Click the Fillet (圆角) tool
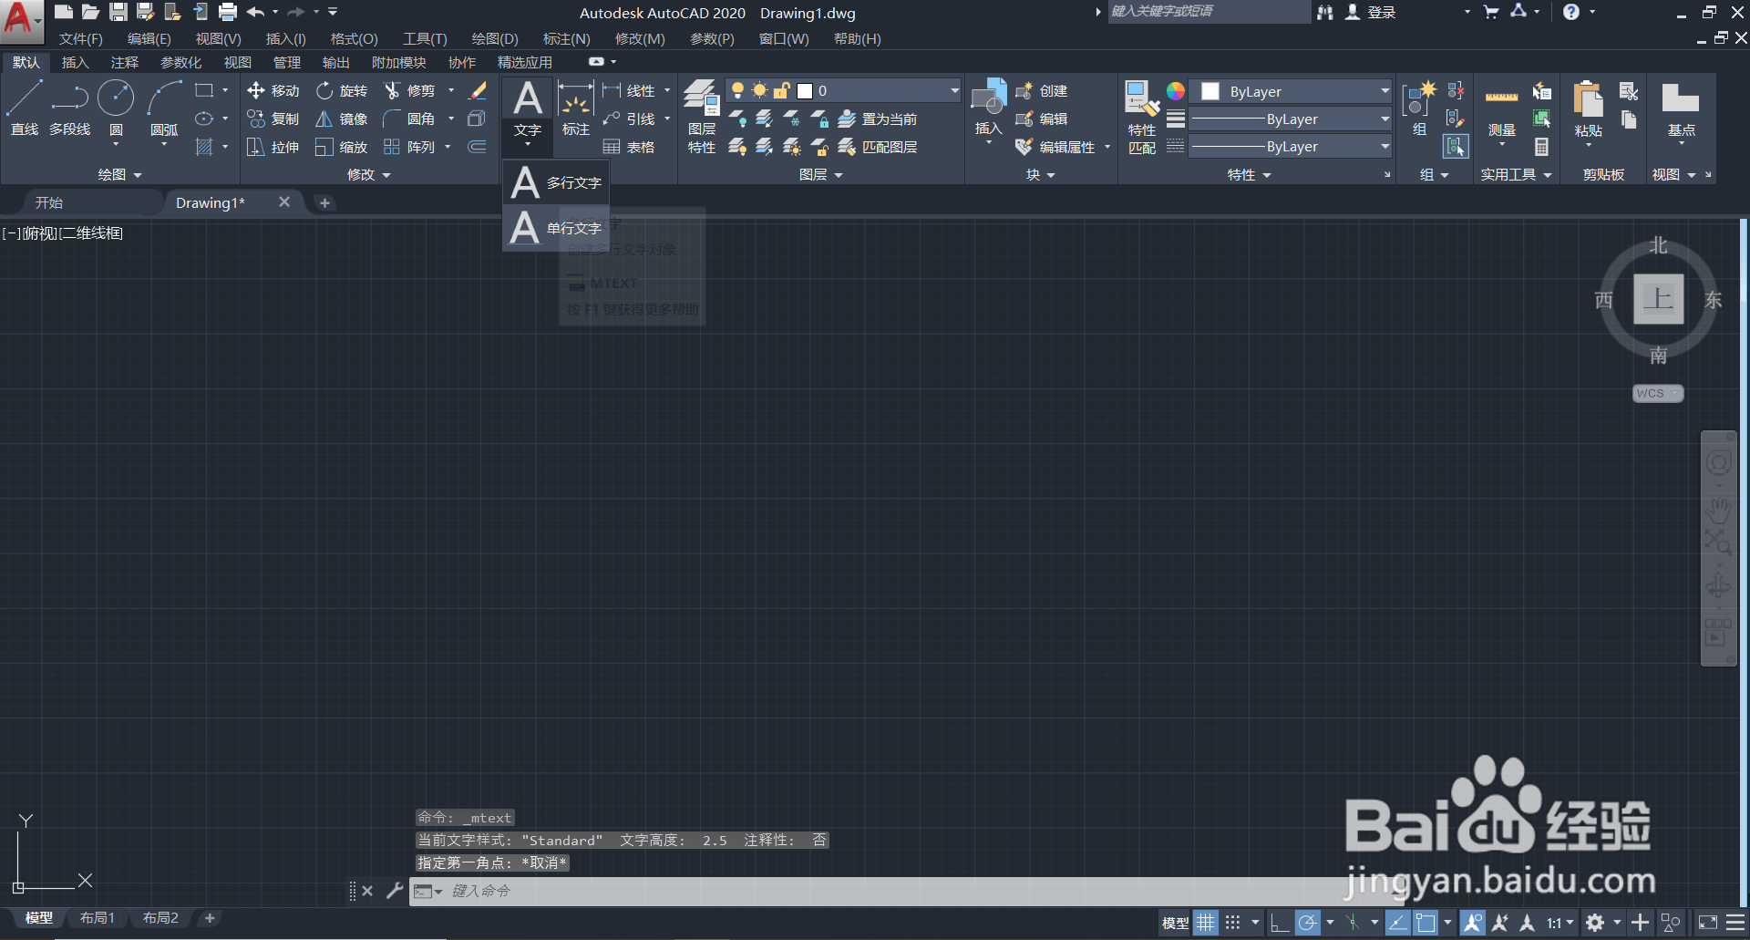The image size is (1750, 940). (410, 119)
